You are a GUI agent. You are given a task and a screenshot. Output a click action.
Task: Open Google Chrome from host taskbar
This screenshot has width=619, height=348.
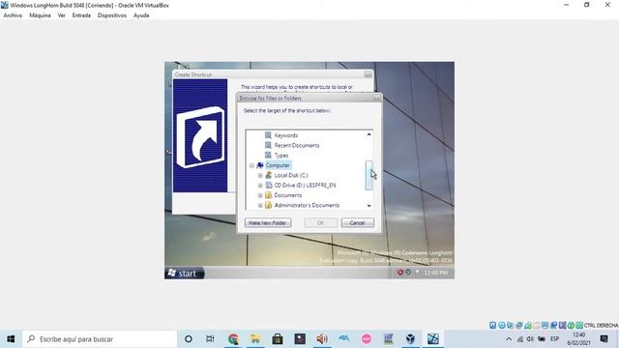click(x=233, y=339)
